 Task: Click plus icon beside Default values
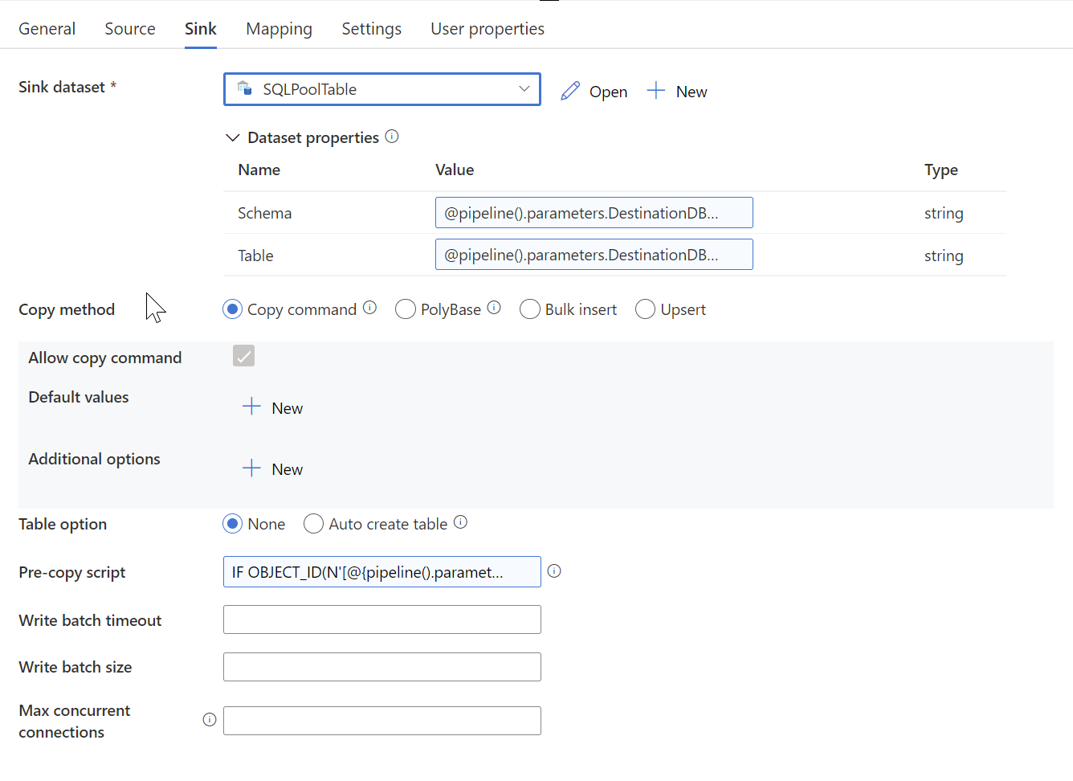point(251,407)
